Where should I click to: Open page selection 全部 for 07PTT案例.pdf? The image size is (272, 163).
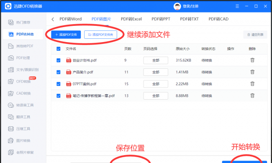pyautogui.click(x=156, y=84)
